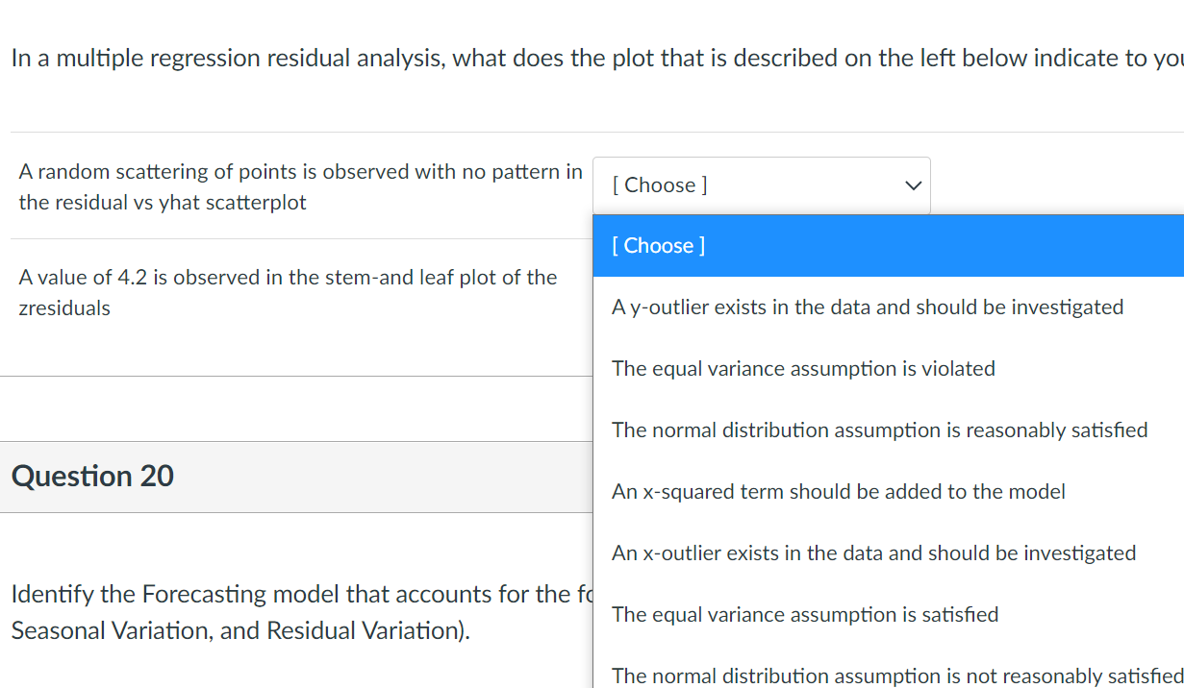This screenshot has width=1184, height=688.
Task: Open the [Choose] dropdown for the first question
Action: click(762, 184)
